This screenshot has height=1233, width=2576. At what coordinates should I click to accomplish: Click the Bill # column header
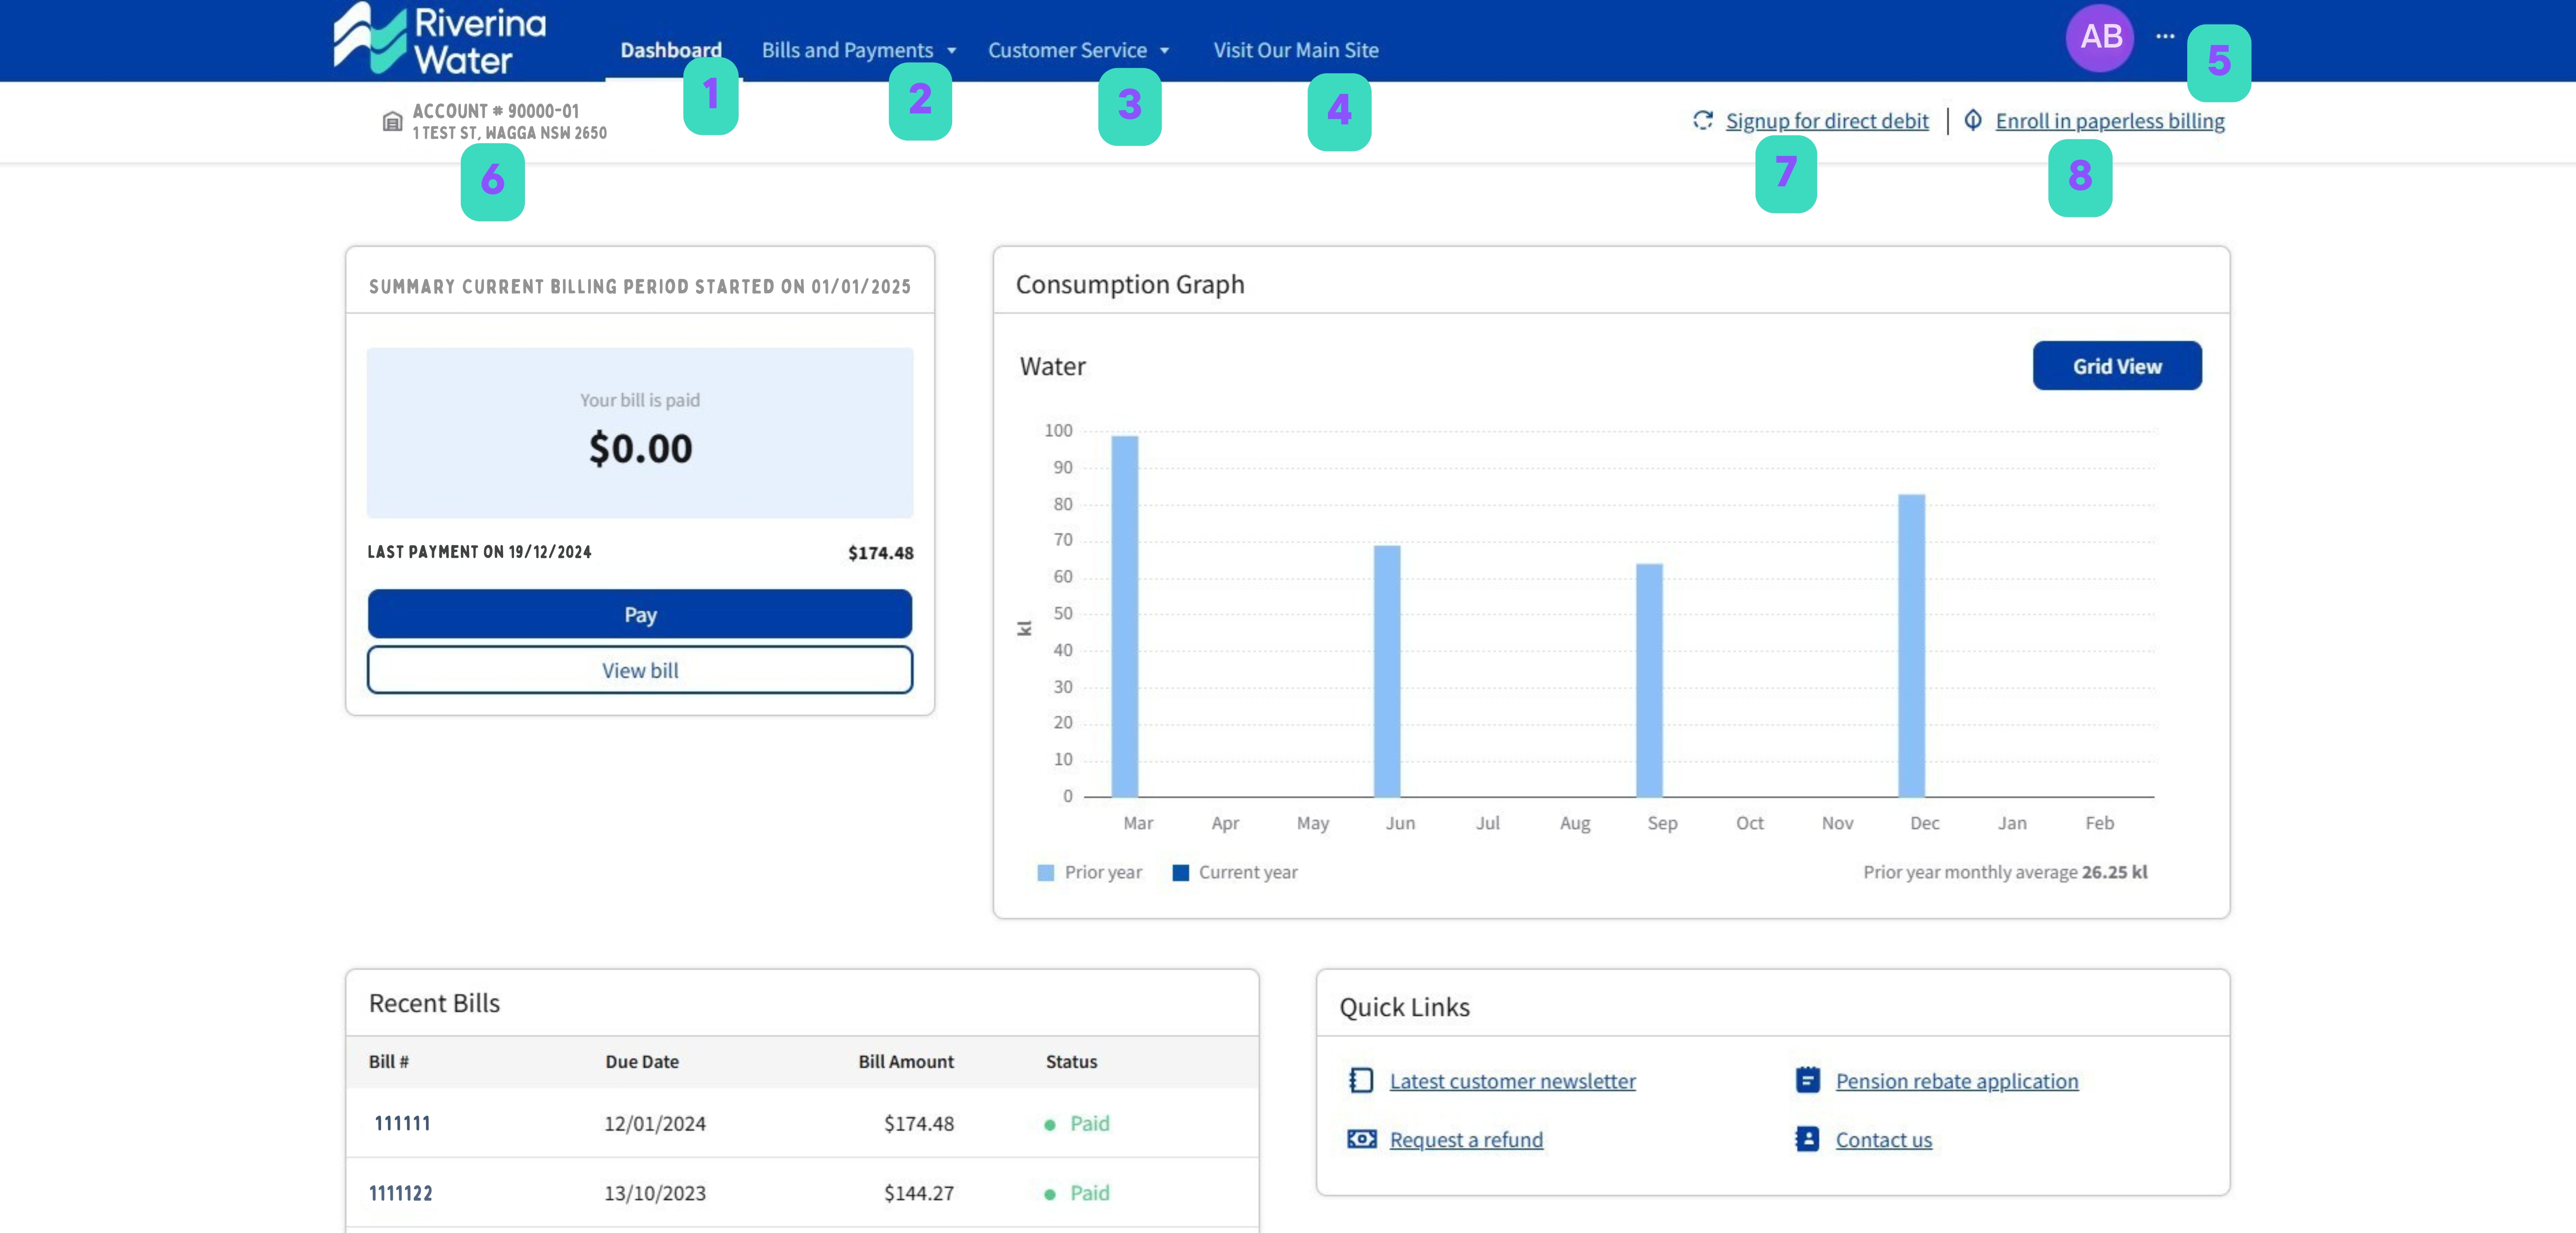pos(389,1061)
